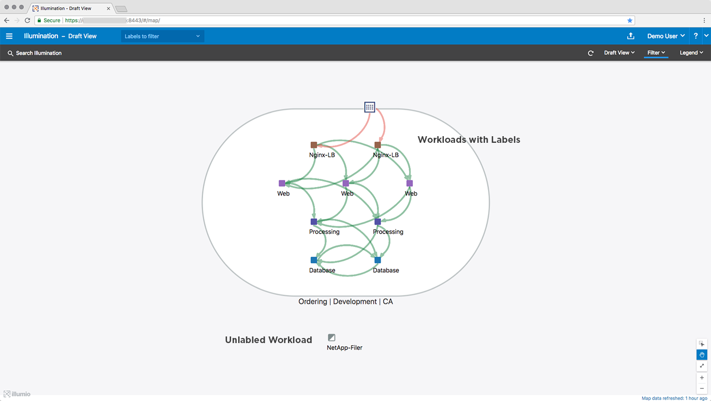Select the grid IP list node atop the group
Screen dimensions: 711x401
(x=370, y=107)
